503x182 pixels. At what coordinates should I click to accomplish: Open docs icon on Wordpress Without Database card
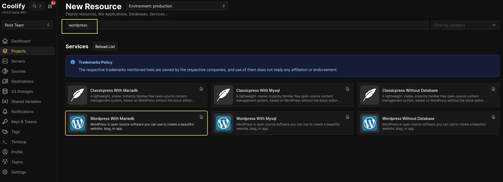point(493,117)
